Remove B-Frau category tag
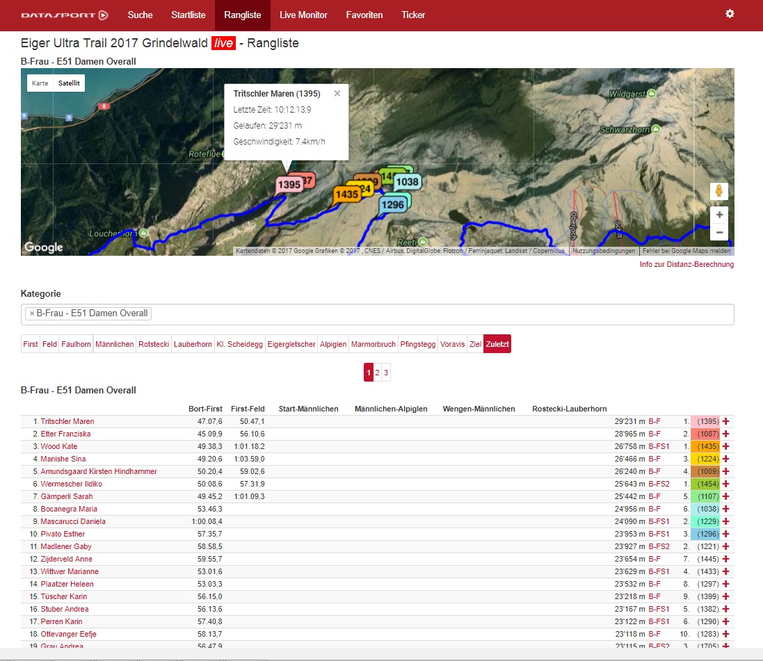The width and height of the screenshot is (763, 661). coord(32,313)
